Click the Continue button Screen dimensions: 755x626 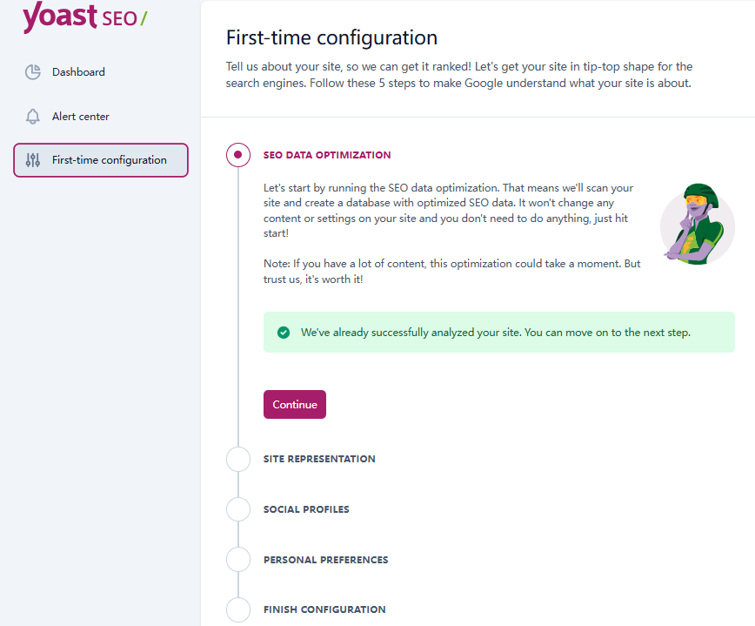(x=294, y=404)
